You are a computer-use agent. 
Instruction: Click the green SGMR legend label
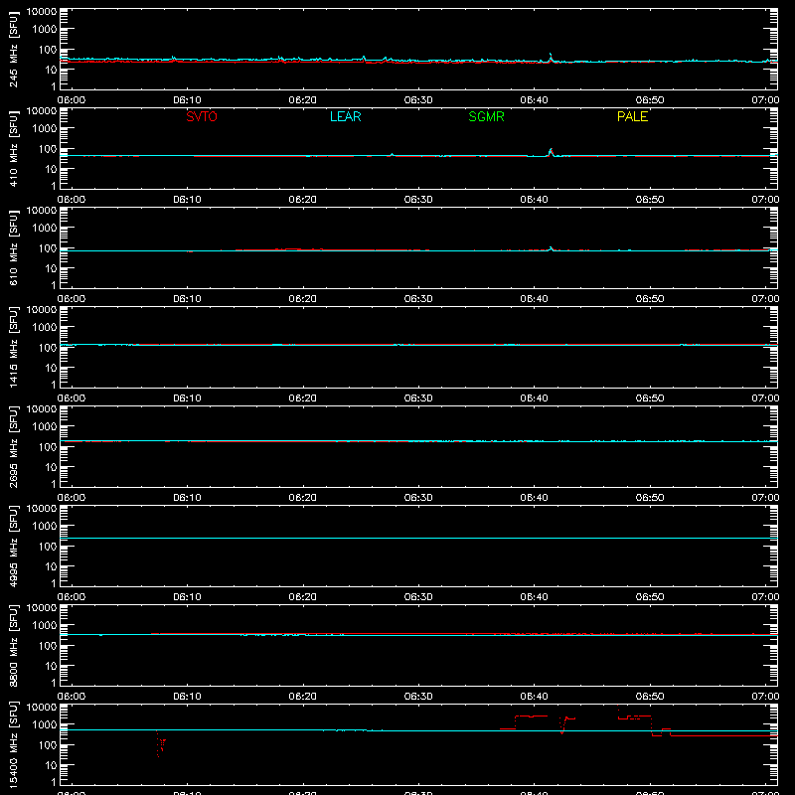486,116
